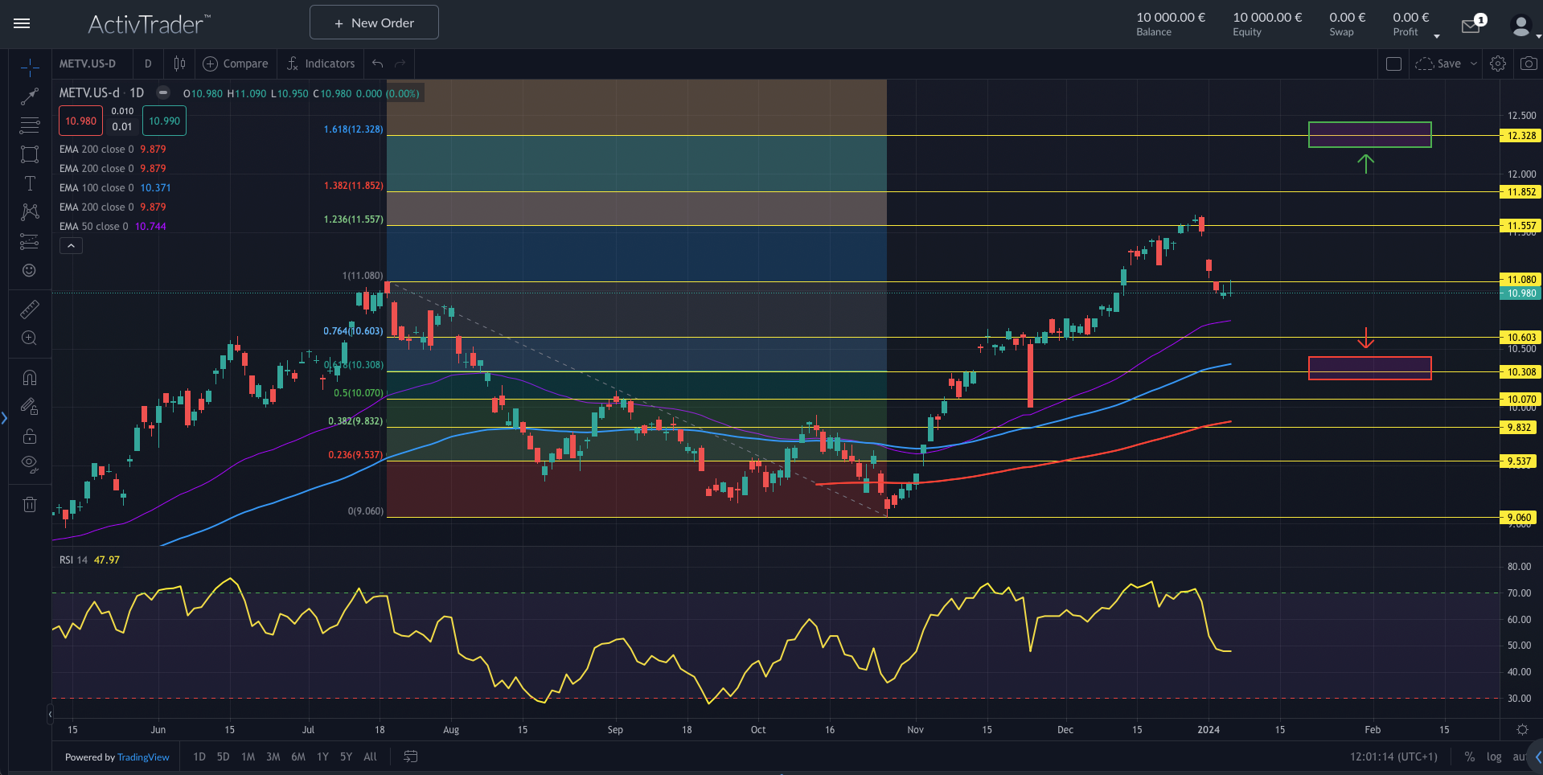The width and height of the screenshot is (1543, 775).
Task: Open the text annotation tool
Action: pos(30,183)
